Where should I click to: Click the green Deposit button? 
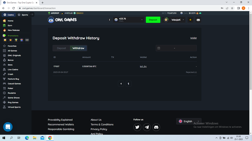[x=153, y=20]
